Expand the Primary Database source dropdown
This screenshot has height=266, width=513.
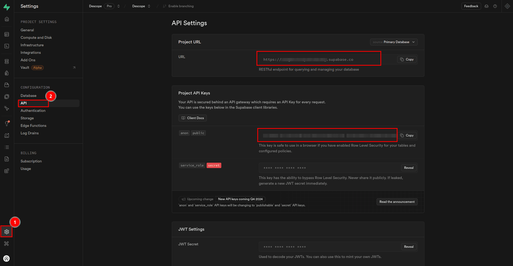point(394,42)
